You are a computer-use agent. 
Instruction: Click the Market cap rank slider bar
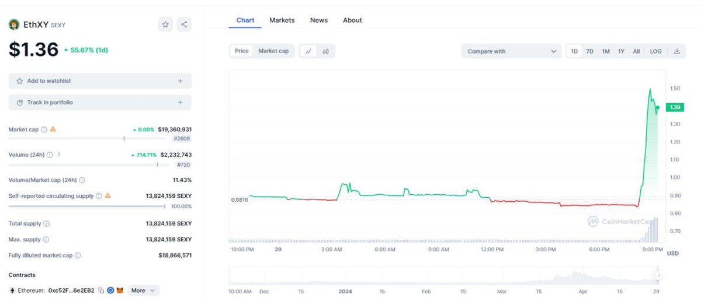(x=86, y=139)
